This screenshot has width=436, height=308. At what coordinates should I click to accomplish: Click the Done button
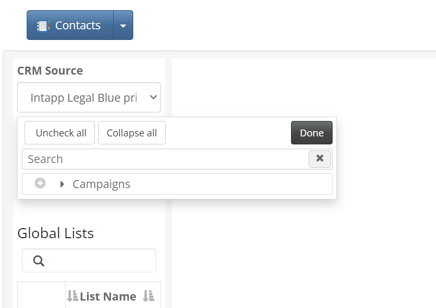point(312,133)
